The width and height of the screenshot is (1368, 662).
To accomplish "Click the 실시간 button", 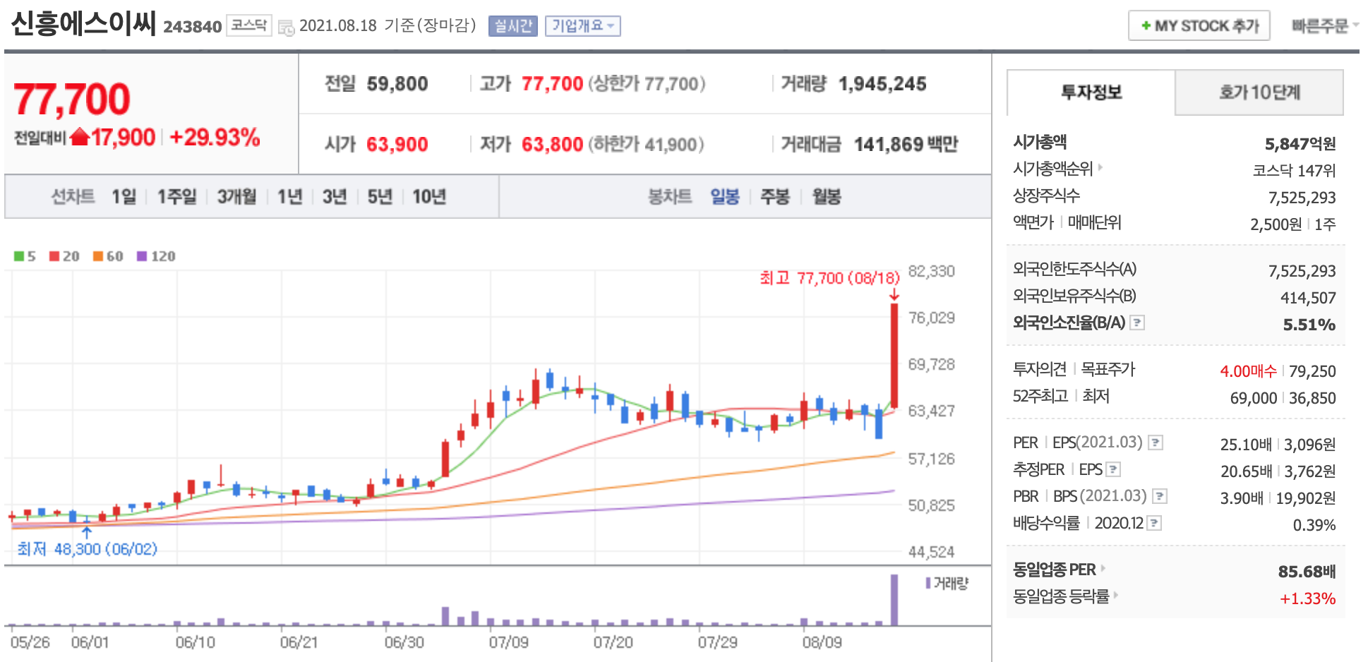I will click(513, 26).
